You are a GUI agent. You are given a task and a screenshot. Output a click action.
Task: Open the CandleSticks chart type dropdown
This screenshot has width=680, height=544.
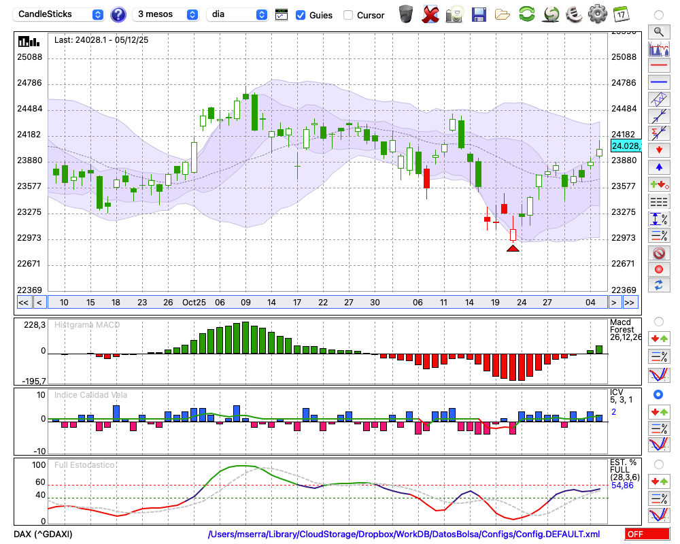[58, 14]
